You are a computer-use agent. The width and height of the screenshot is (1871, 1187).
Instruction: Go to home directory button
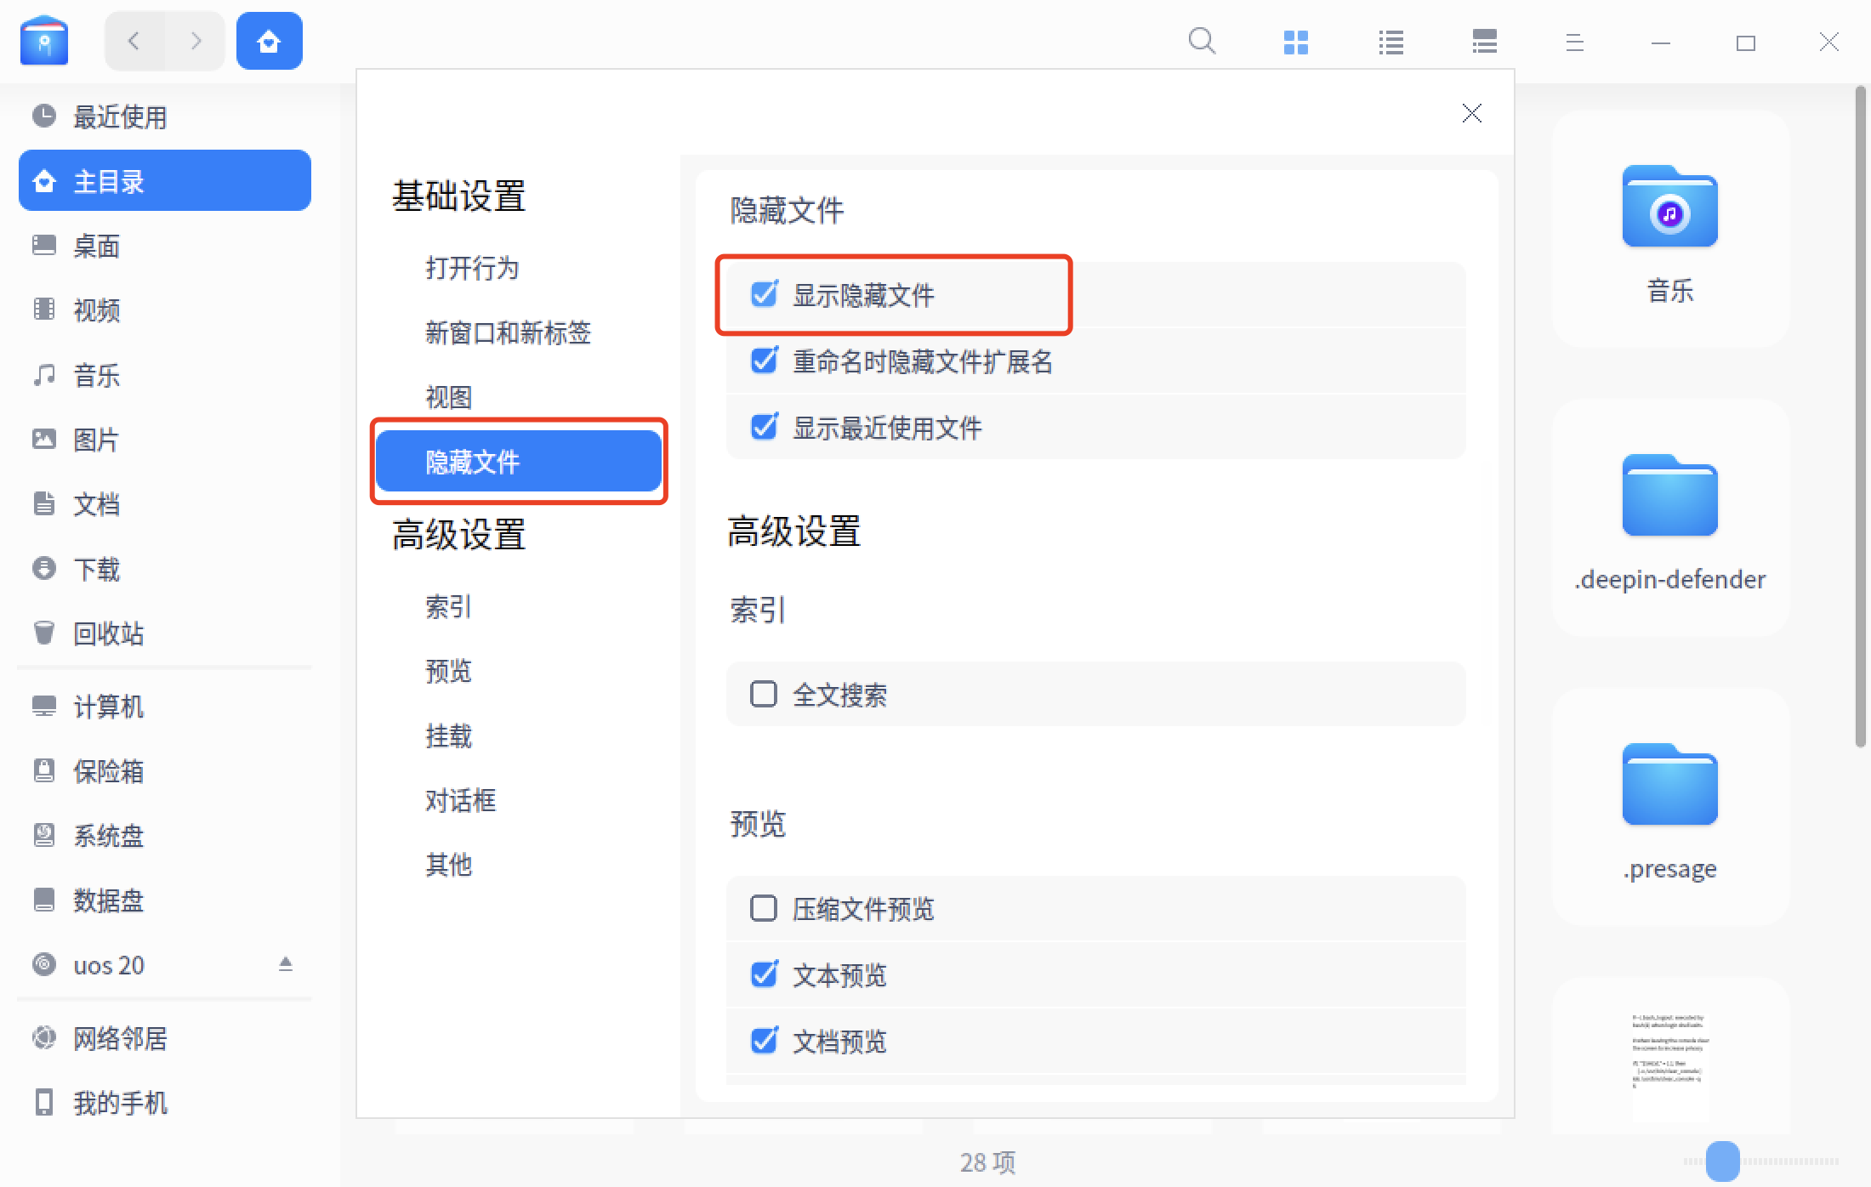pos(269,41)
